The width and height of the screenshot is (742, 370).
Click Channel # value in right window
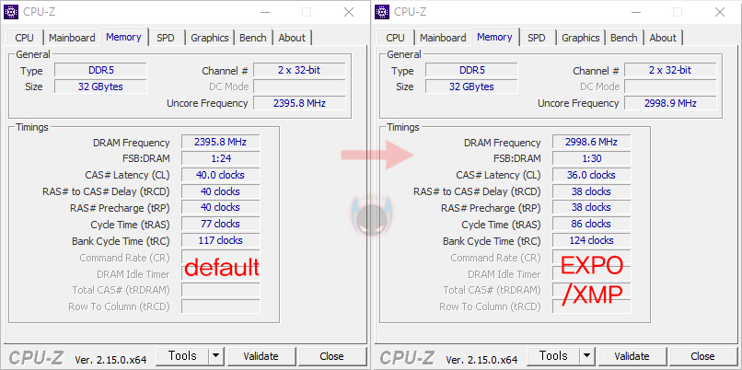point(670,71)
